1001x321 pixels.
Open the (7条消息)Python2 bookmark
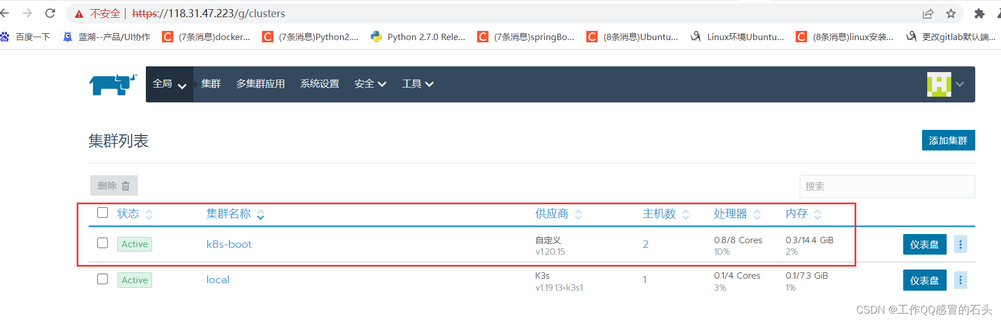(x=311, y=37)
